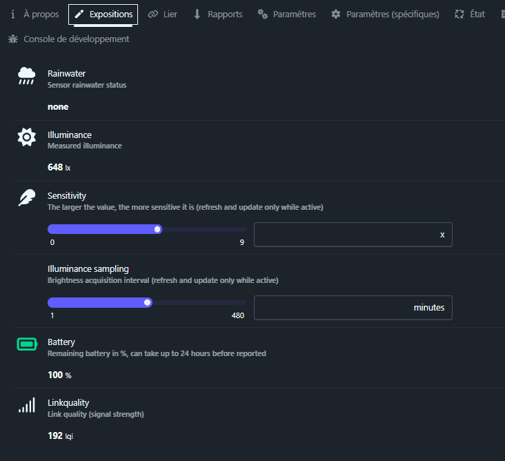Open the À propos tab
This screenshot has height=461, width=505.
tap(34, 14)
